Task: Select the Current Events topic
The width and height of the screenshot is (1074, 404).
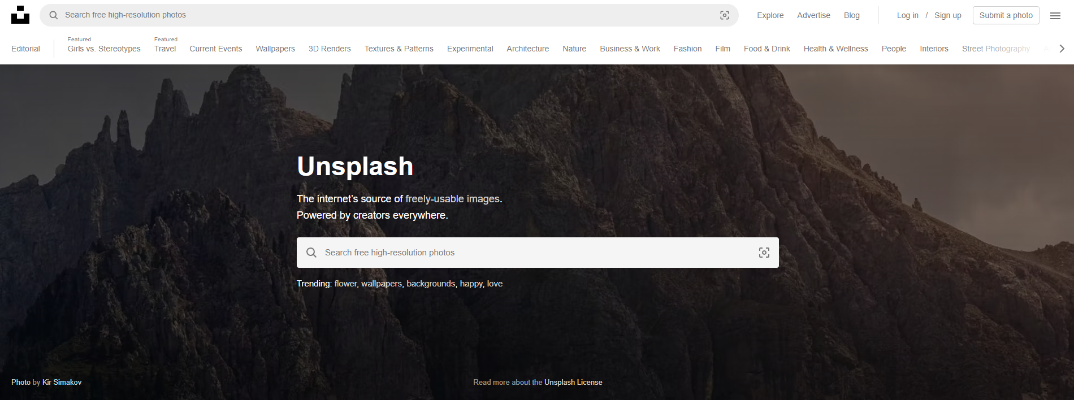Action: pyautogui.click(x=216, y=49)
